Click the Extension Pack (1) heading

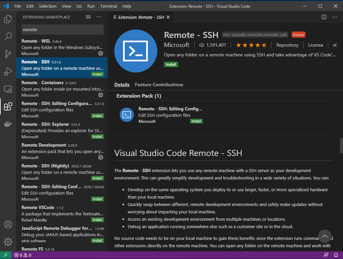click(139, 96)
